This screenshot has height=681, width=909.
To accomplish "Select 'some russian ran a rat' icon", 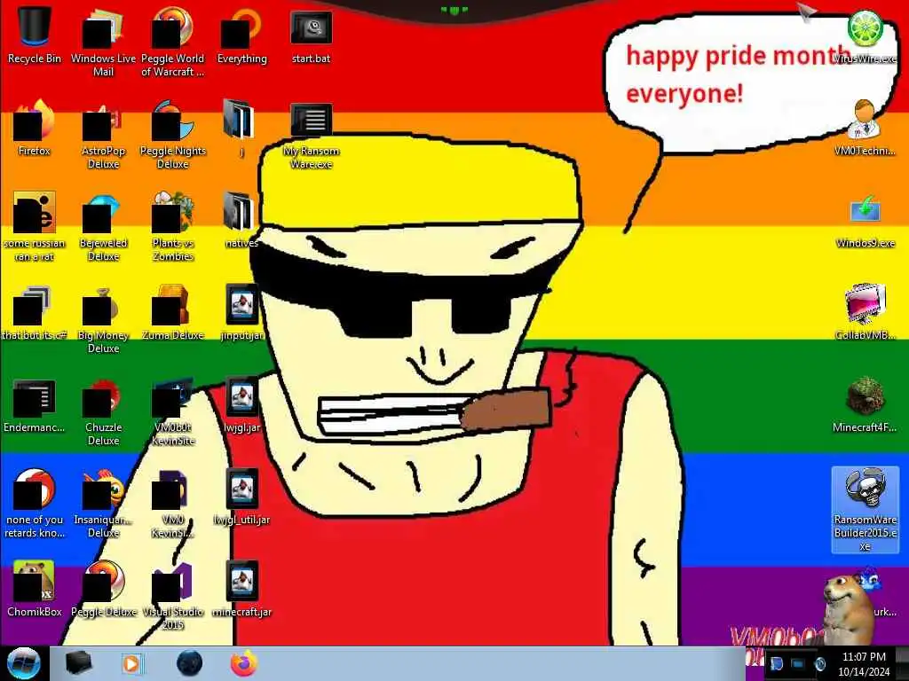I will 35,228.
